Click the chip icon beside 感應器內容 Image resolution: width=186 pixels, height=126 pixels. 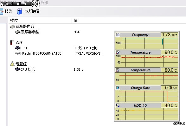pyautogui.click(x=12, y=27)
